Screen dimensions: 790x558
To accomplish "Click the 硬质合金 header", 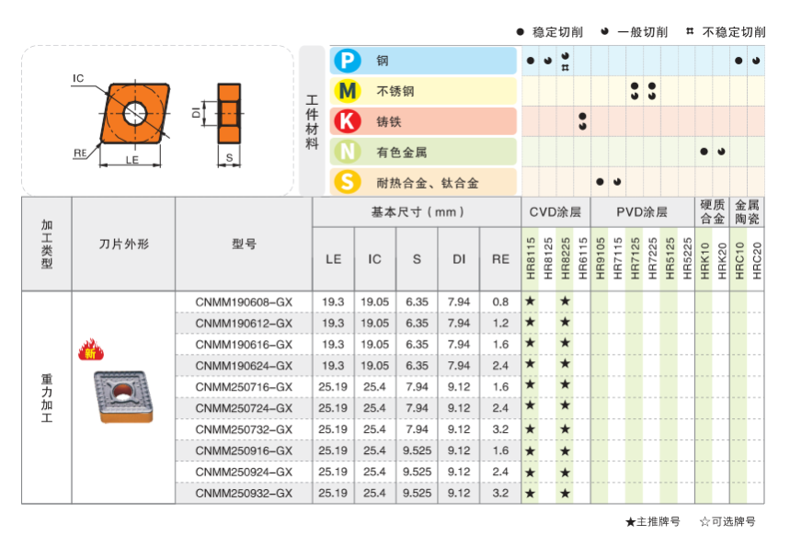I will pyautogui.click(x=713, y=211).
